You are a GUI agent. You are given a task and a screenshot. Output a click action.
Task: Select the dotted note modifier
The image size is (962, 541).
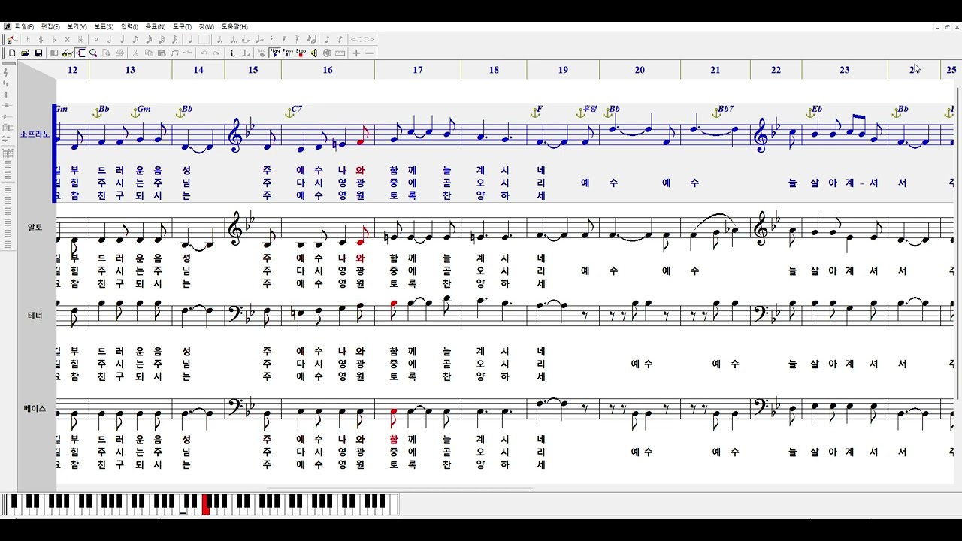(x=219, y=39)
